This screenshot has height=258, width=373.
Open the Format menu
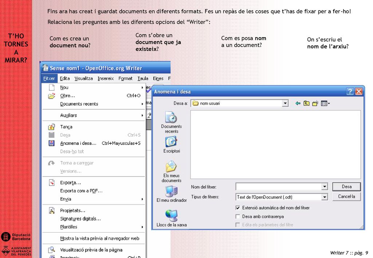click(125, 78)
